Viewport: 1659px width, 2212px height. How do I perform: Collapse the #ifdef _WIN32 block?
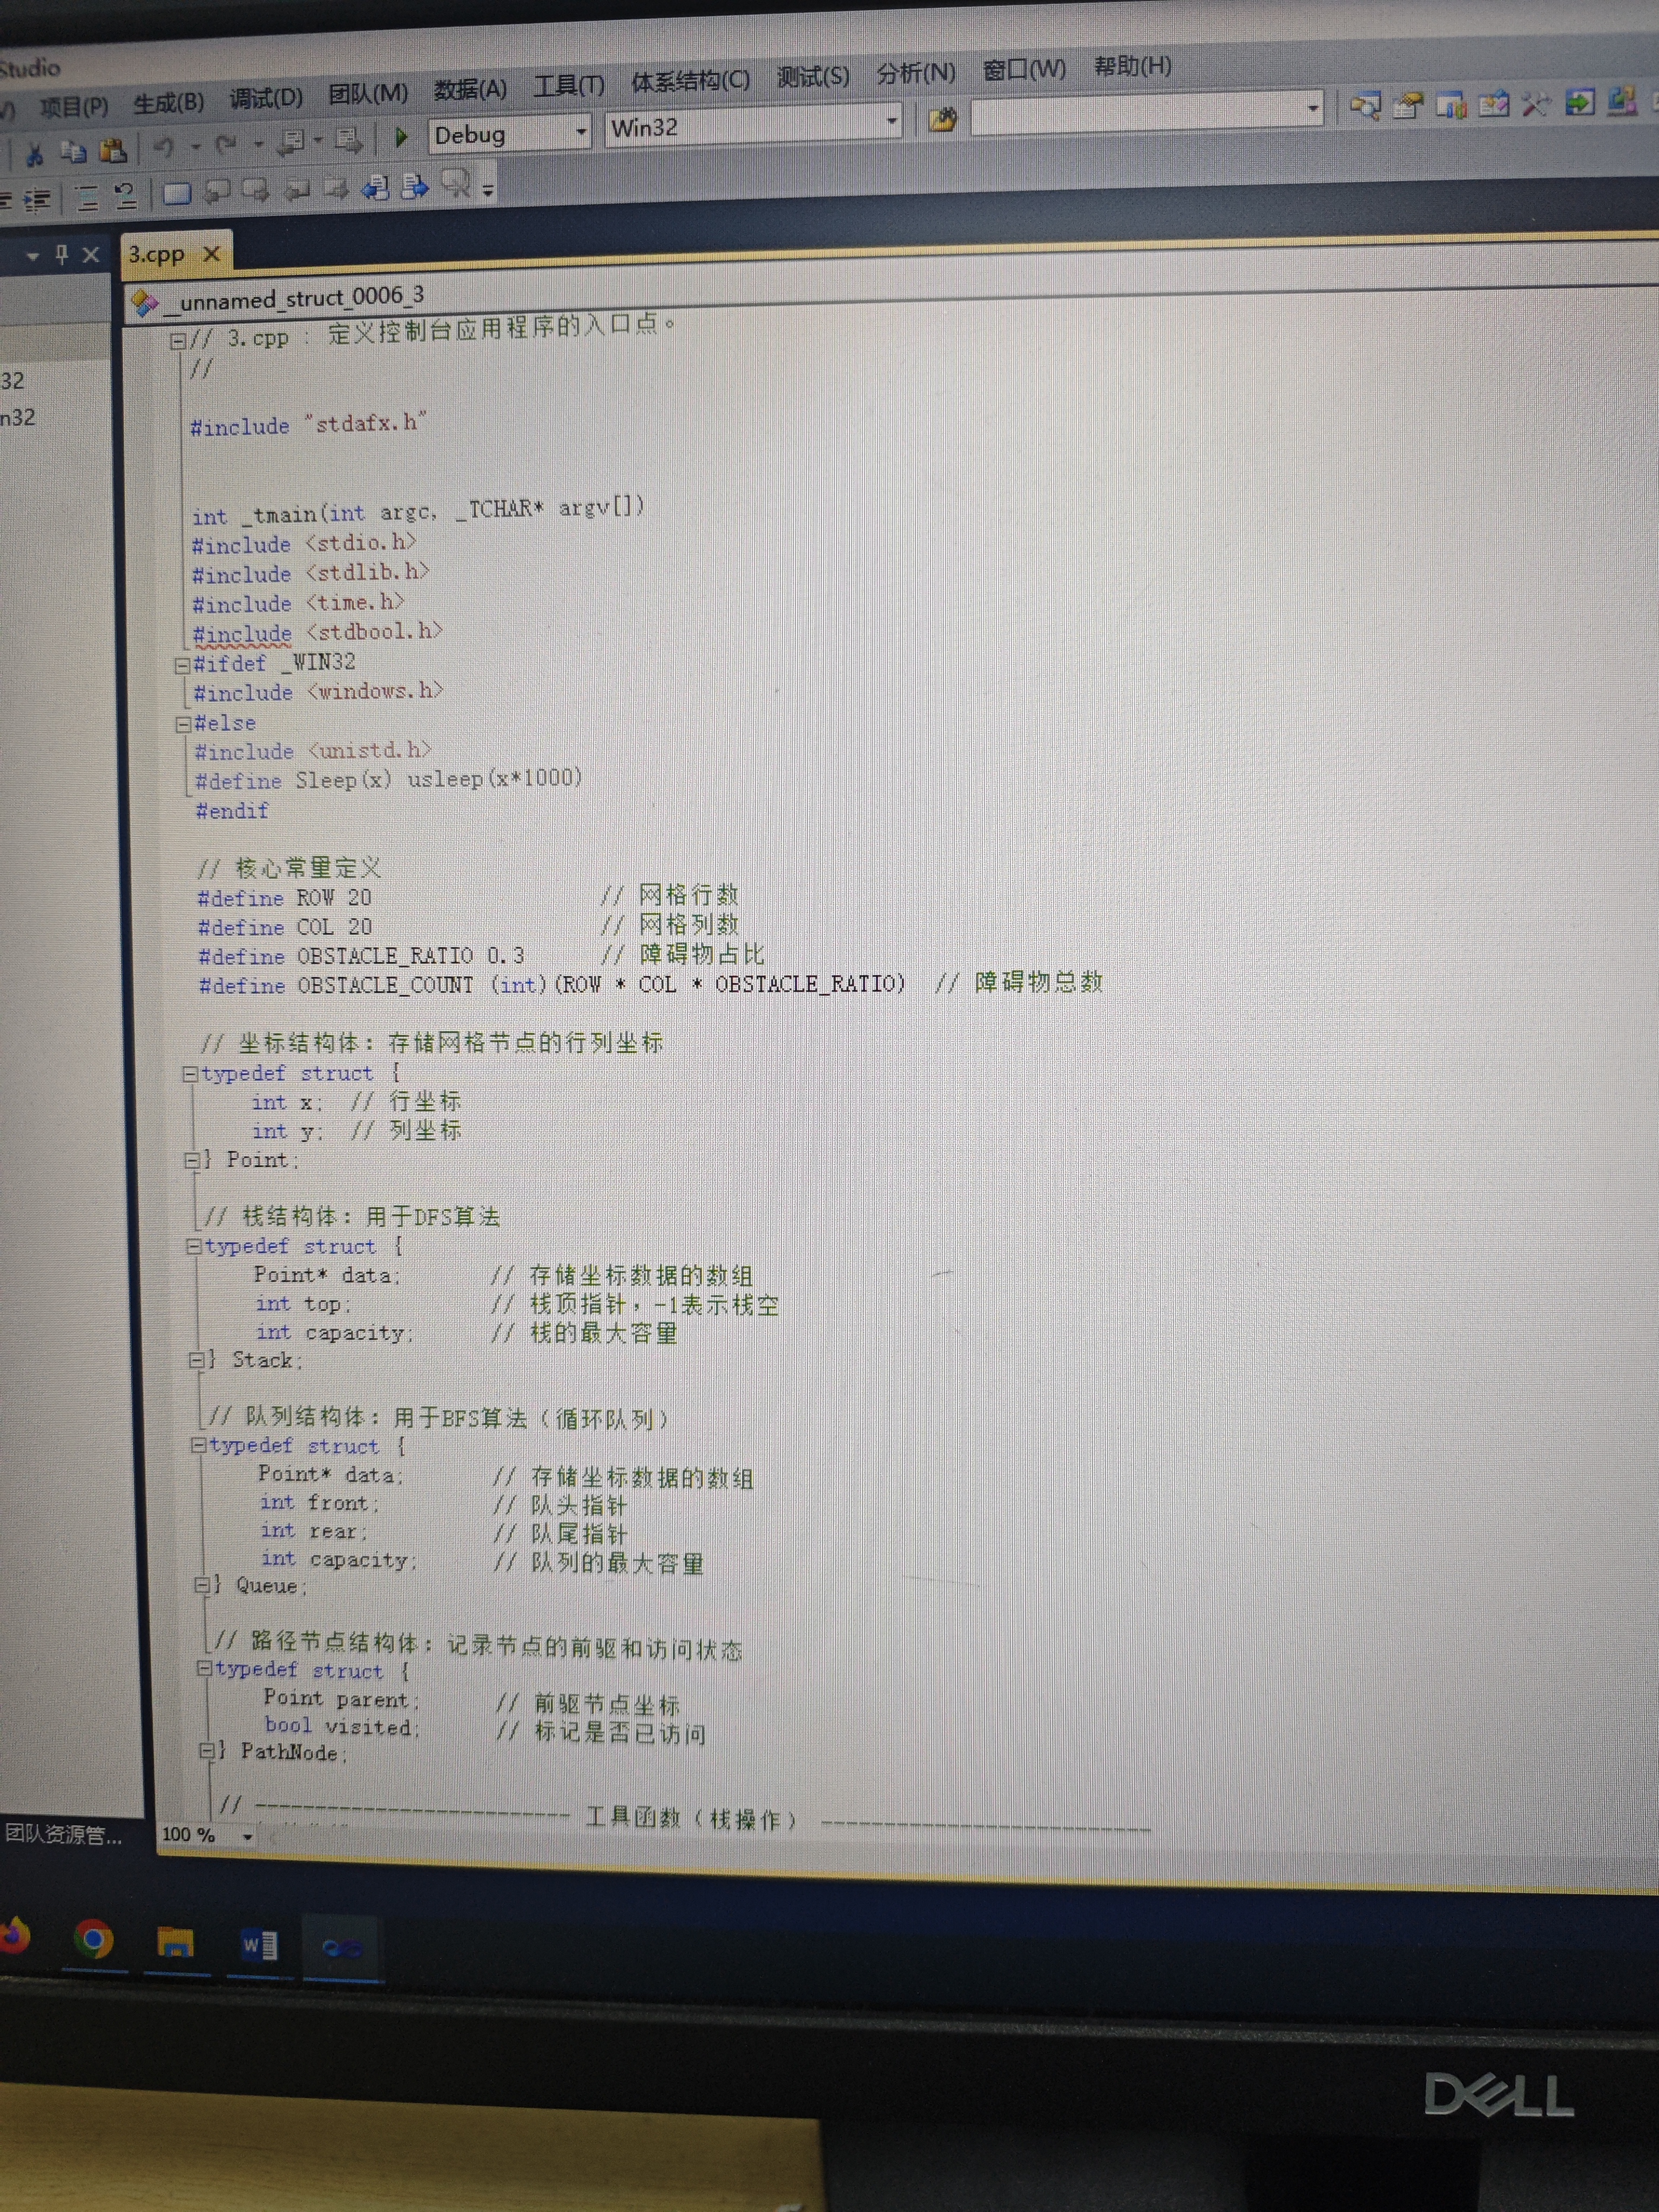point(183,665)
